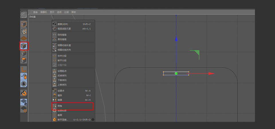The width and height of the screenshot is (275, 129).
Task: Switch to Edges mode in left toolbar
Action: (x=24, y=53)
